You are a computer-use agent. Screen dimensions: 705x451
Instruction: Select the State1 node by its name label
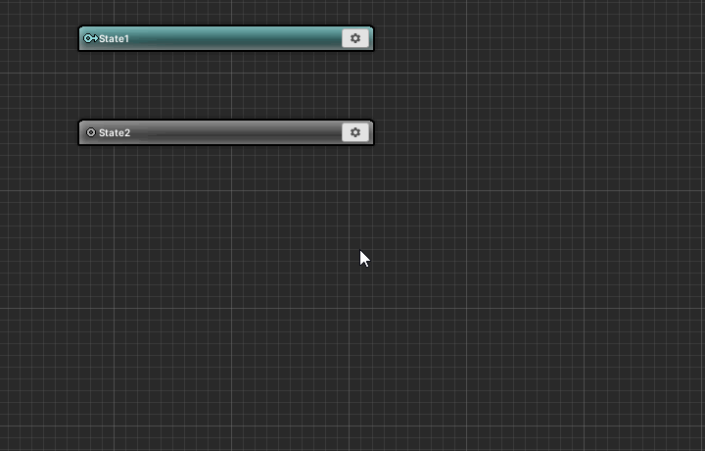(x=115, y=38)
